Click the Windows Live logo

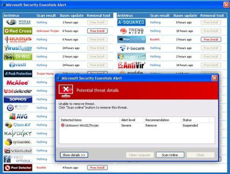[x=131, y=57]
